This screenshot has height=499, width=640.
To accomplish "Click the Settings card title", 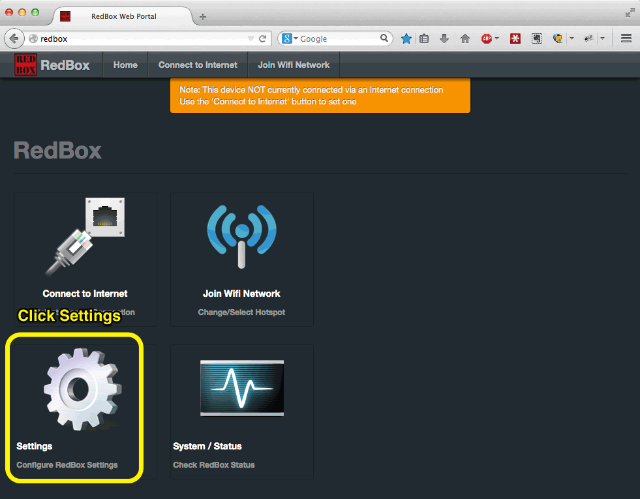I will [x=35, y=446].
